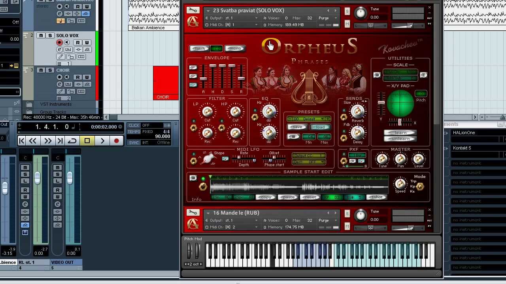Click the E button beside the Scale display

(423, 75)
